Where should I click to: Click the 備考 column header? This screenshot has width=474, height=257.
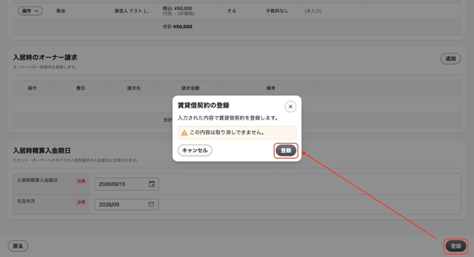point(271,88)
